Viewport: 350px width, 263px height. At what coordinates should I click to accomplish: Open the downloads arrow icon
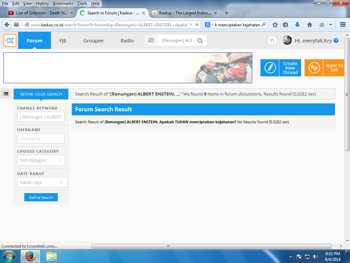coord(297,25)
